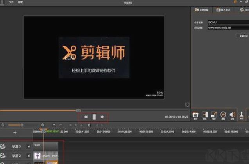Open the import material tab

tap(223, 10)
